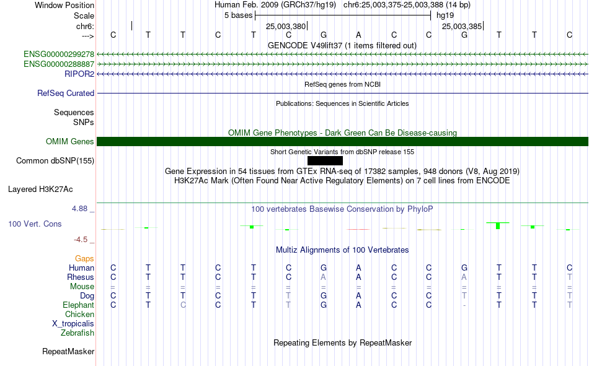
Task: Select the RIPOR2 gene label
Action: [x=79, y=74]
